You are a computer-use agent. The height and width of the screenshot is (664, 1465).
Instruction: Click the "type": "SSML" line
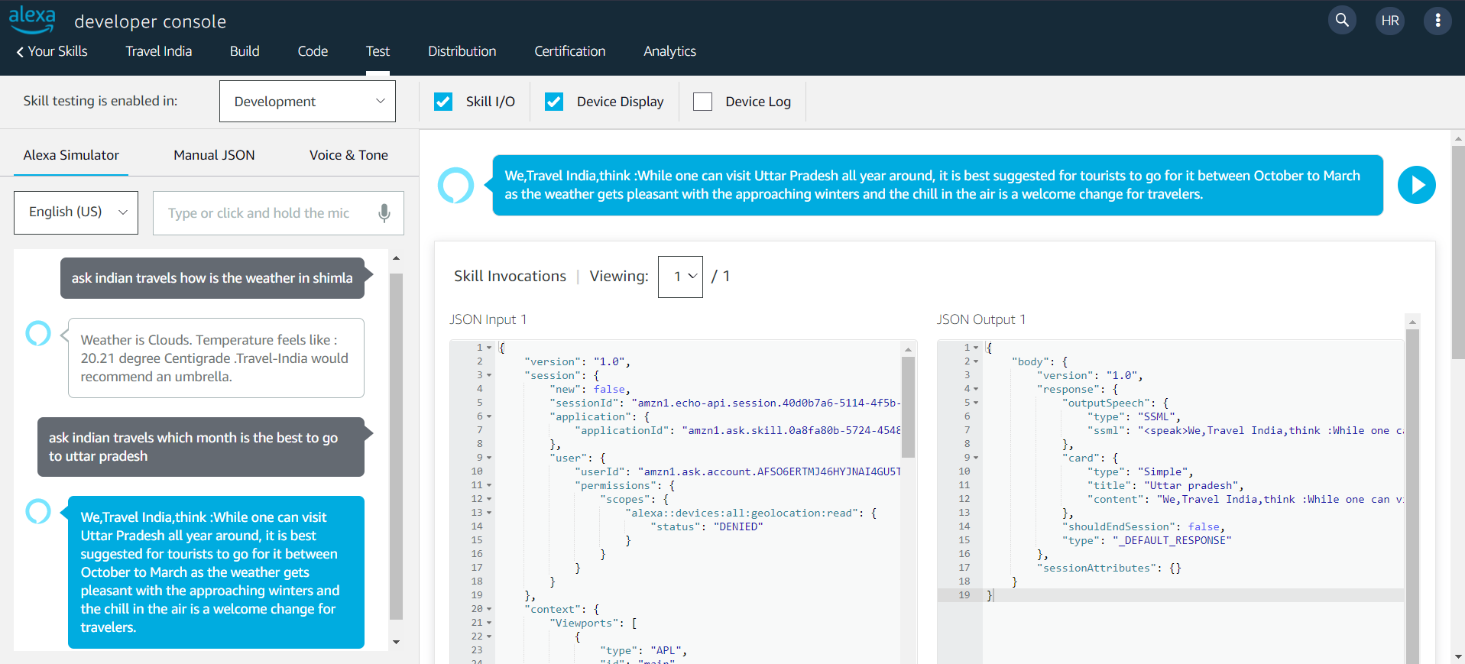(1134, 416)
